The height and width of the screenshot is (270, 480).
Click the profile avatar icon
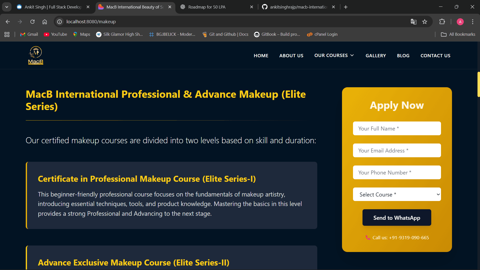(460, 22)
